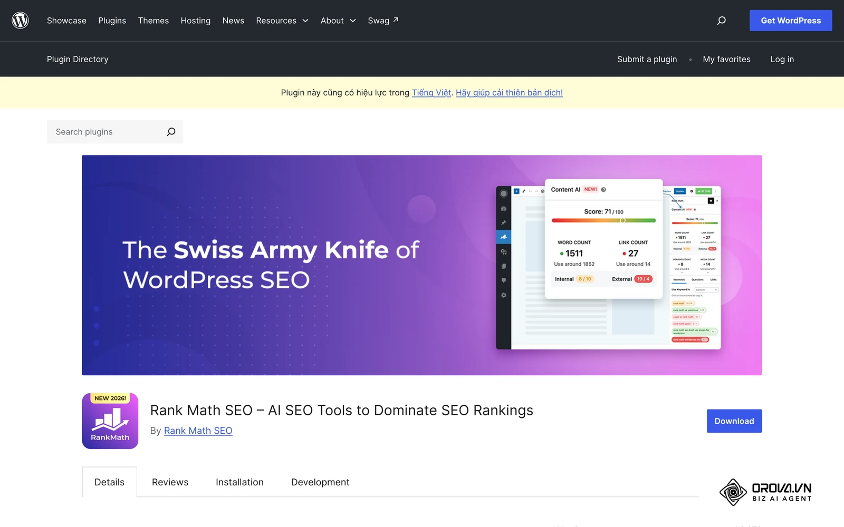This screenshot has width=844, height=527.
Task: Click the plugin title Rank Math SEO heading
Action: (x=342, y=410)
